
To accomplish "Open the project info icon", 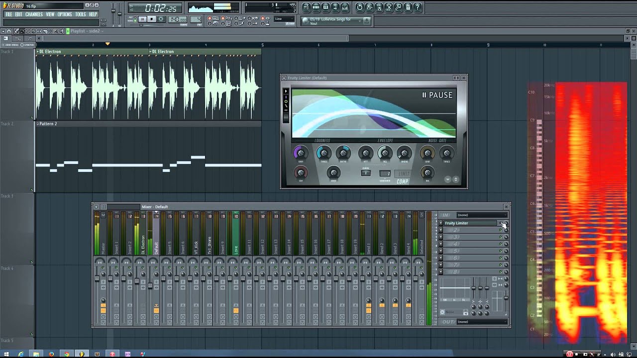I will [408, 7].
